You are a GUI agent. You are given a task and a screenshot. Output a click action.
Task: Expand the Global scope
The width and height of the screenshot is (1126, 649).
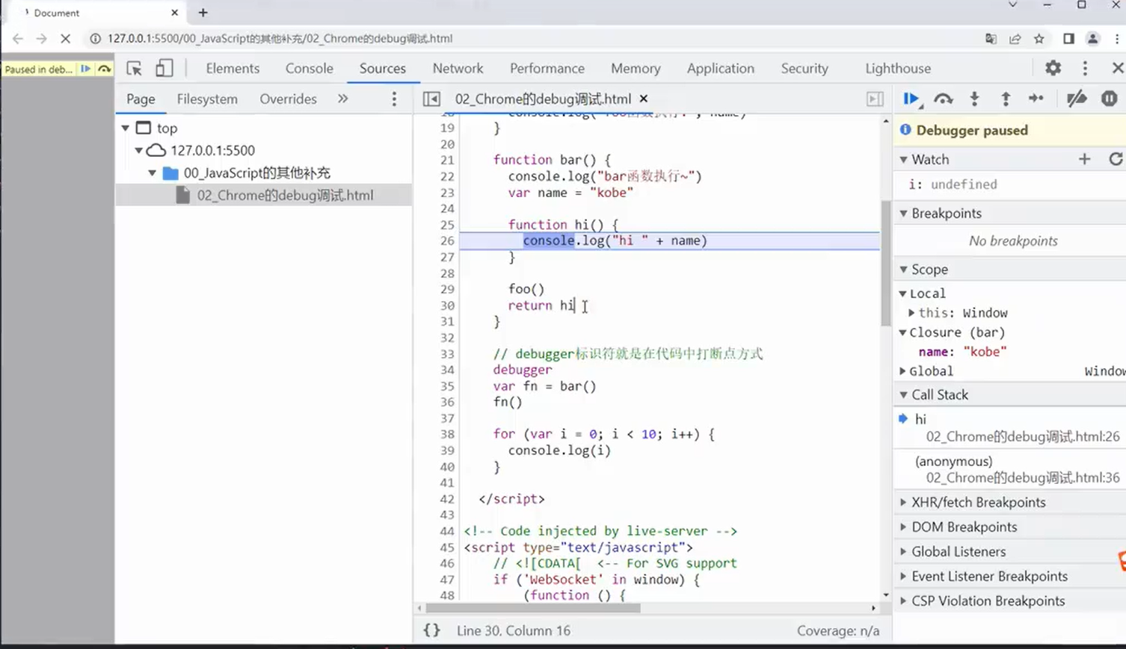point(902,371)
